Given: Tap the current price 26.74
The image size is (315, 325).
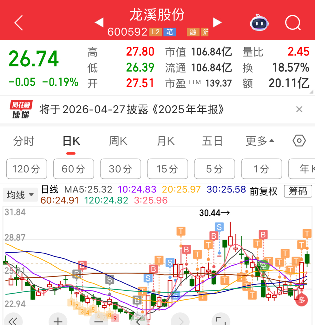Looking at the screenshot, I should pos(34,59).
